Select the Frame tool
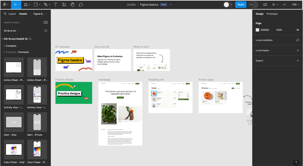This screenshot has height=166, width=303. click(x=25, y=5)
